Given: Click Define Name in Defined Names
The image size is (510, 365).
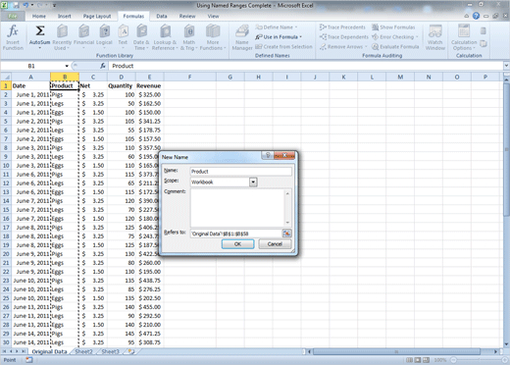Looking at the screenshot, I should [x=277, y=27].
